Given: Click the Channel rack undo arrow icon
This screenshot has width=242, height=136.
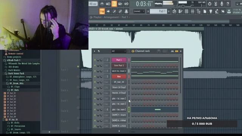Looking at the screenshot, I should pyautogui.click(x=99, y=51).
